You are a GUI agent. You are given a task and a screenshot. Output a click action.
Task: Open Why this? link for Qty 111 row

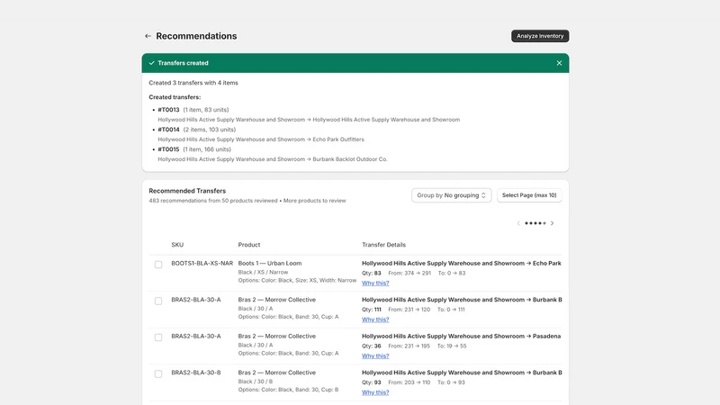(x=375, y=319)
